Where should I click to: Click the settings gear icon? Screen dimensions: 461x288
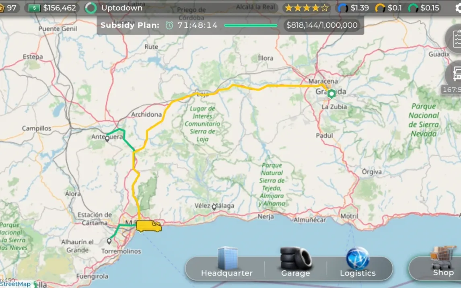click(458, 8)
